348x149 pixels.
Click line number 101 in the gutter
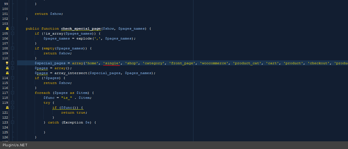pyautogui.click(x=5, y=14)
